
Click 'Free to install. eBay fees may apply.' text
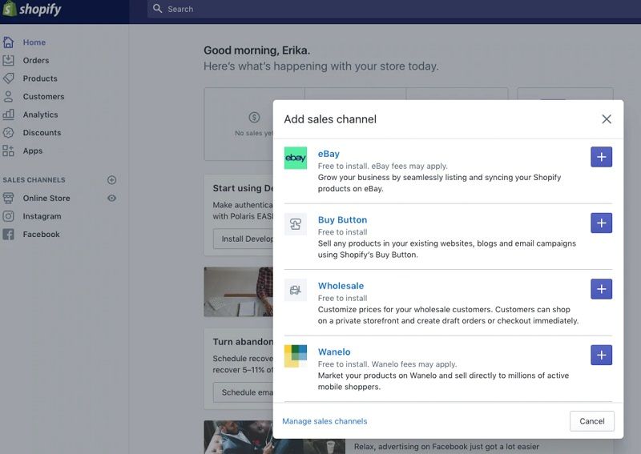(x=383, y=166)
